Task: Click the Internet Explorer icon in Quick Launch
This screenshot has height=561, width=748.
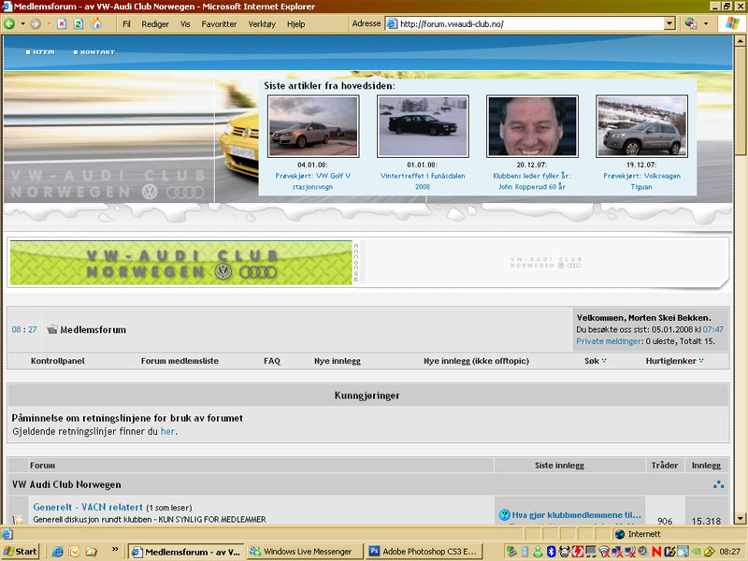Action: (58, 552)
